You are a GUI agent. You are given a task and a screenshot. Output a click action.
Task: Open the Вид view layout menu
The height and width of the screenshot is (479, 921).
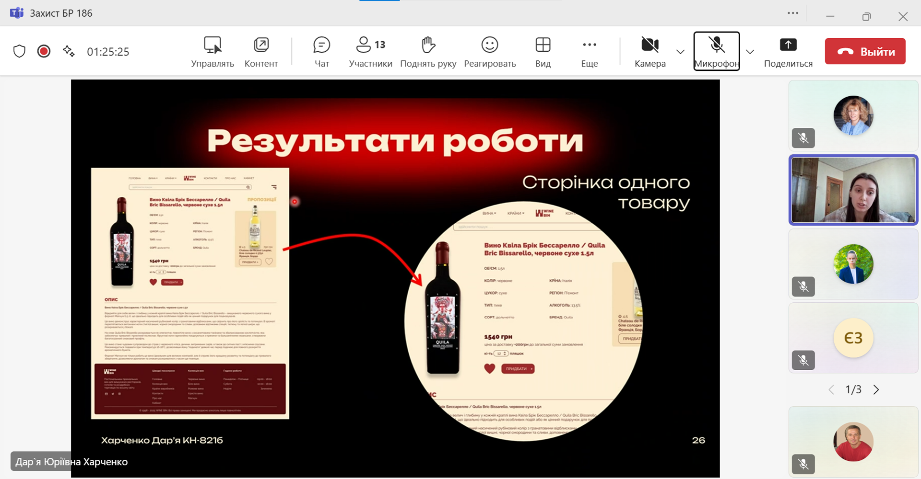(543, 51)
